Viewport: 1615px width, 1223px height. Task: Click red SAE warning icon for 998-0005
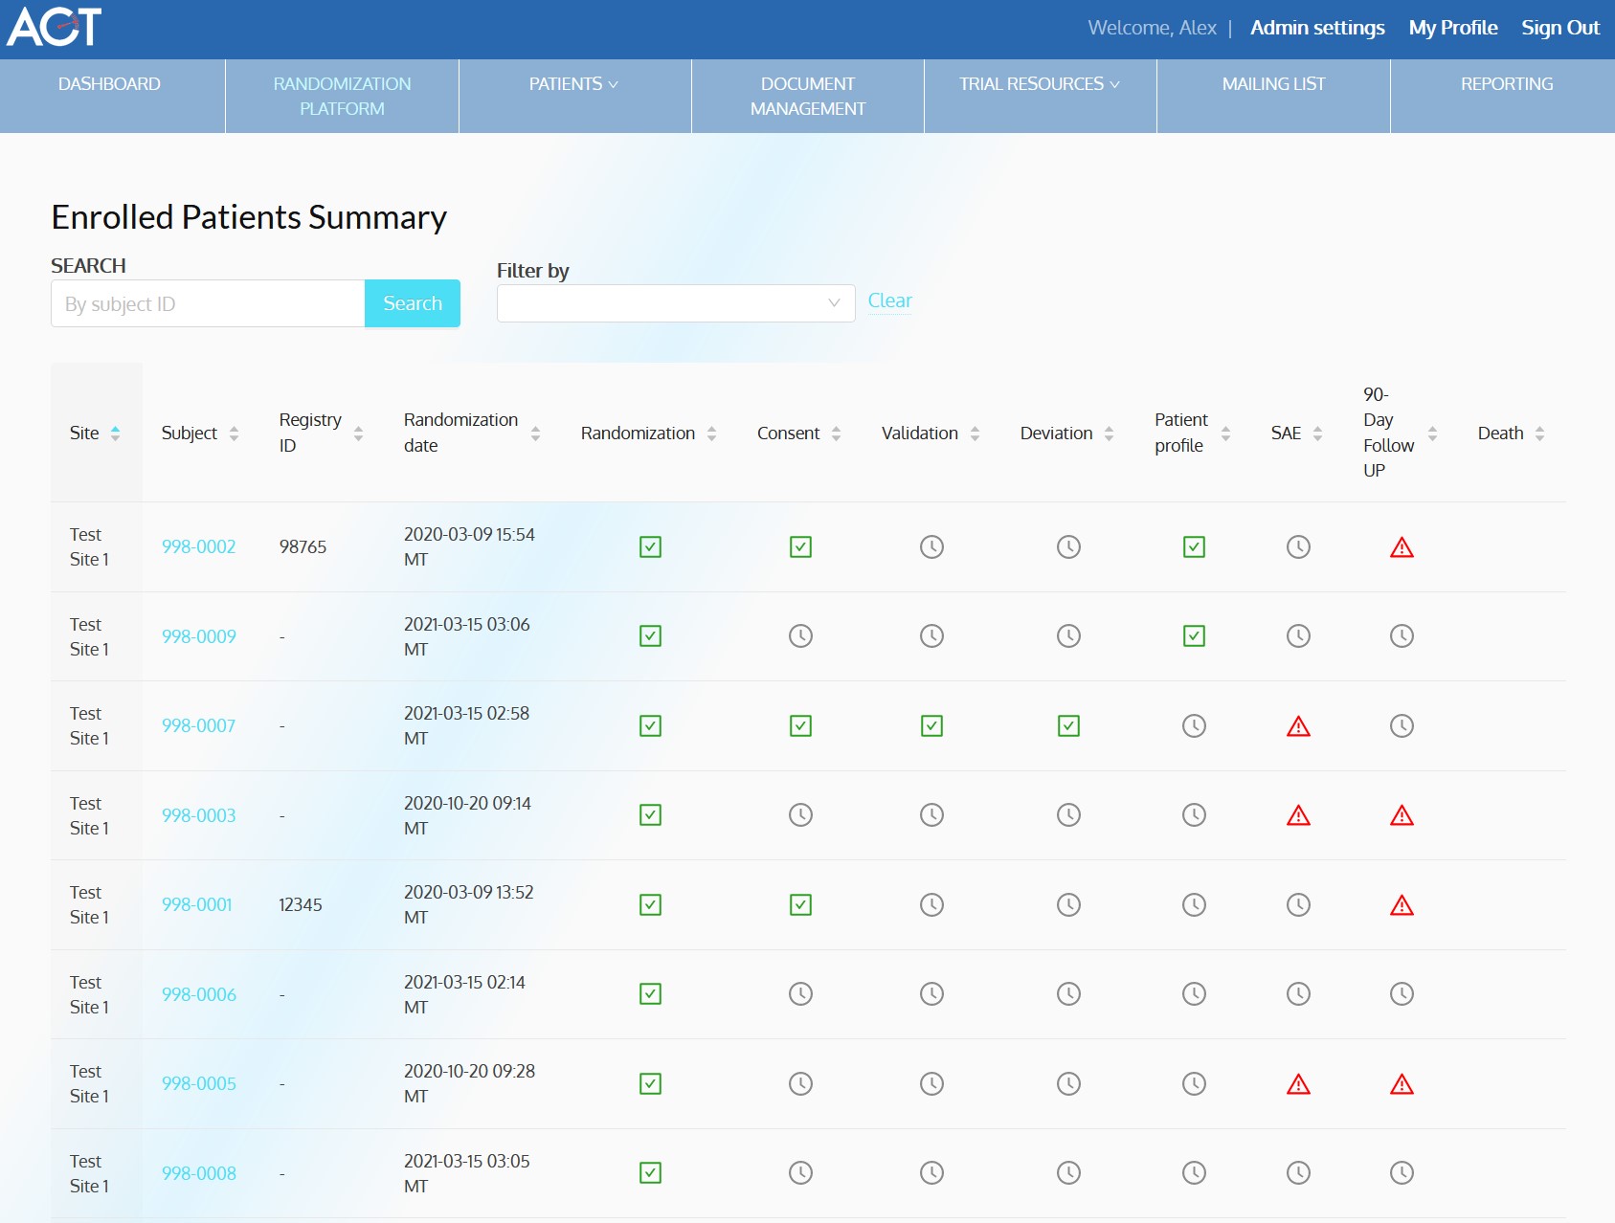click(x=1298, y=1084)
